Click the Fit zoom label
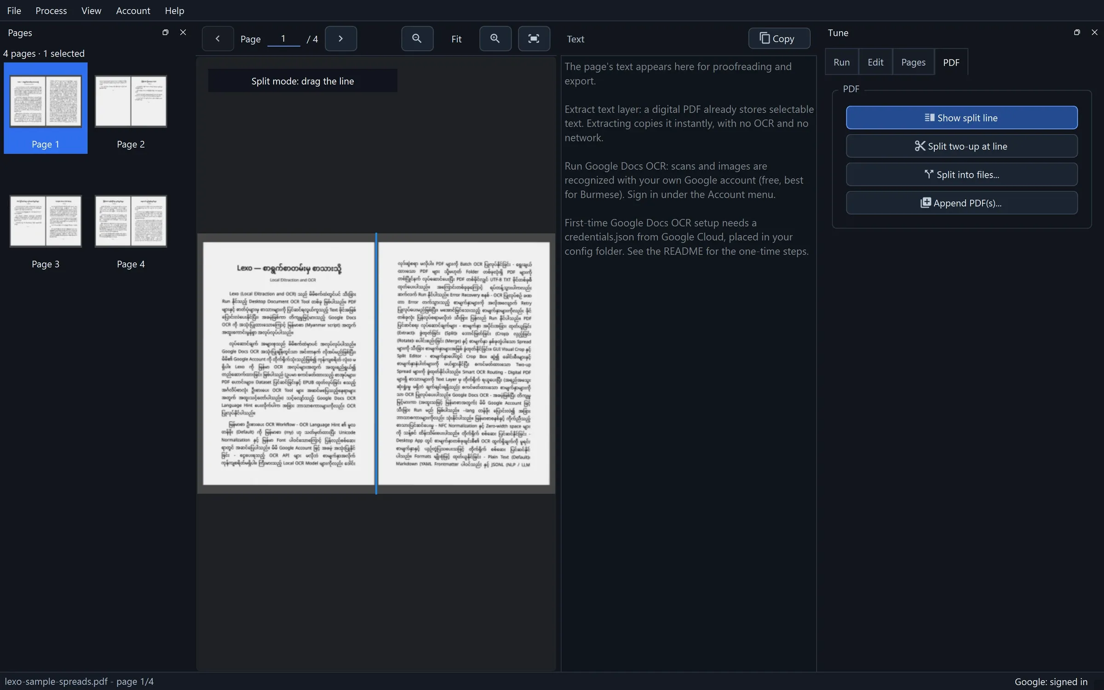Screen dimensions: 1104x690 [x=456, y=39]
